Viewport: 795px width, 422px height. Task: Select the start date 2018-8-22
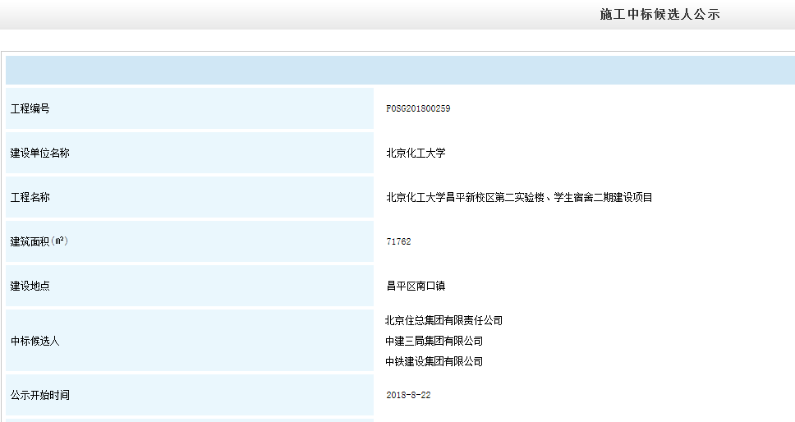(408, 395)
